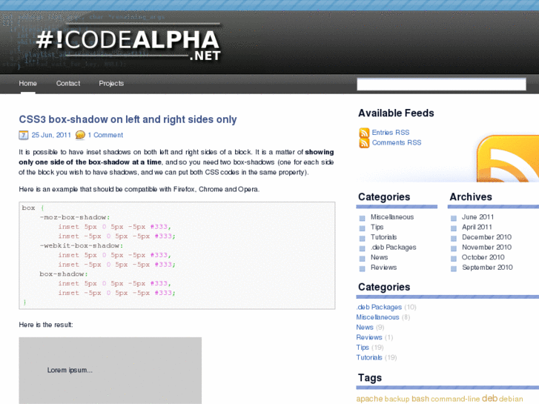Click the calendar date icon
The image size is (539, 404).
(24, 135)
